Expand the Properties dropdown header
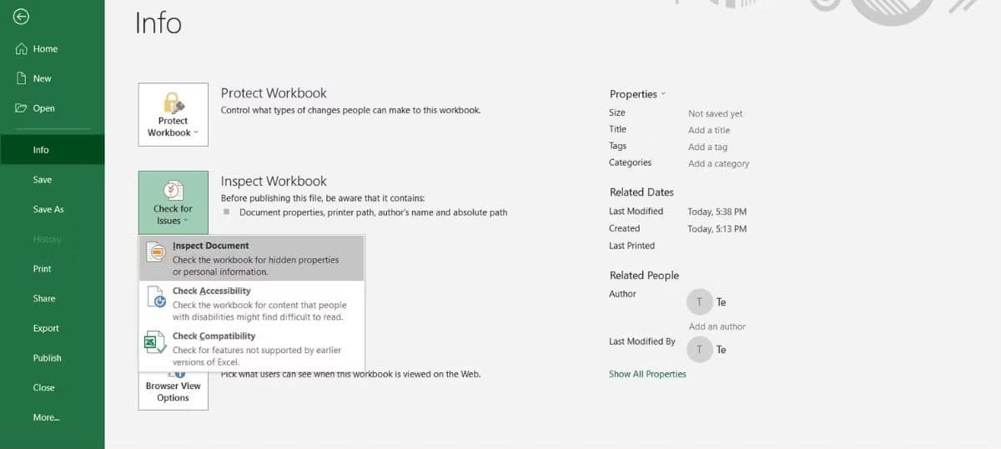 click(637, 94)
